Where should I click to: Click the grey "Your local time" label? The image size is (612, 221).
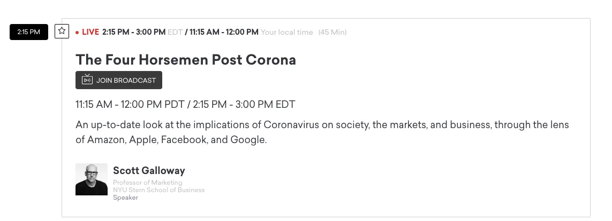point(286,32)
